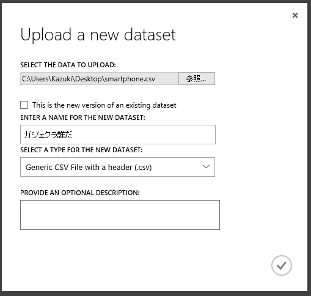
Task: Click the dropdown chevron arrow for dataset type
Action: pyautogui.click(x=206, y=167)
